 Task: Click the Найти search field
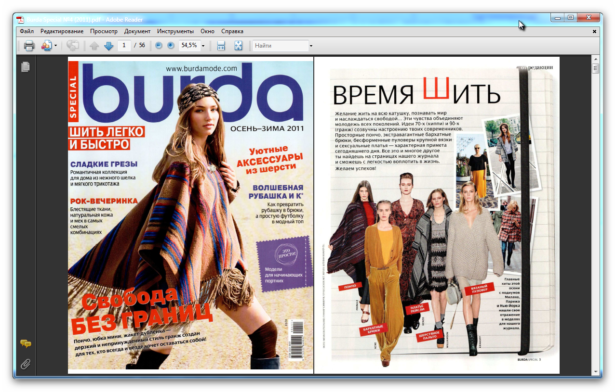coord(281,46)
